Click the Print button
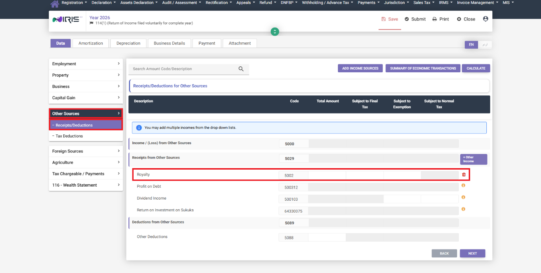Screen dimensions: 541x273 441,19
